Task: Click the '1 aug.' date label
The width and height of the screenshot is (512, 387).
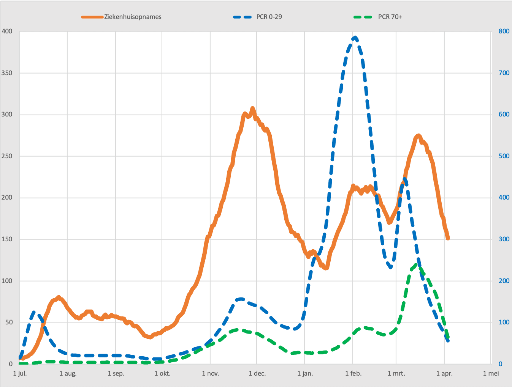Action: pyautogui.click(x=68, y=374)
